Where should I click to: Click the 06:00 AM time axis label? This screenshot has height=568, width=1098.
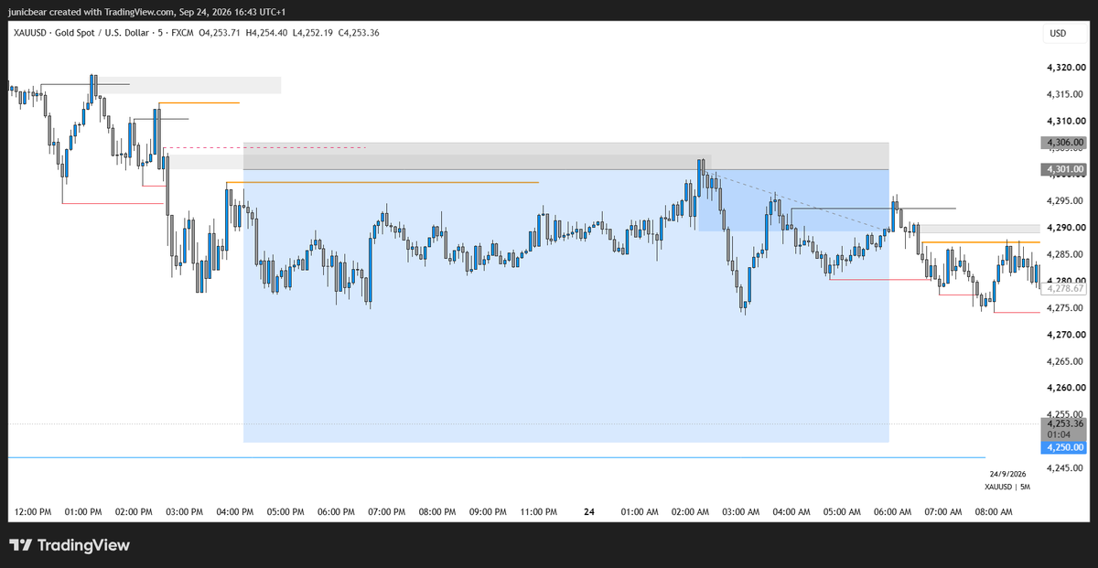click(892, 512)
